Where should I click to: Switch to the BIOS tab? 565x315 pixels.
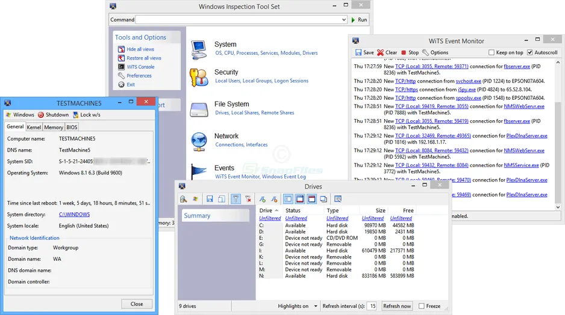72,127
